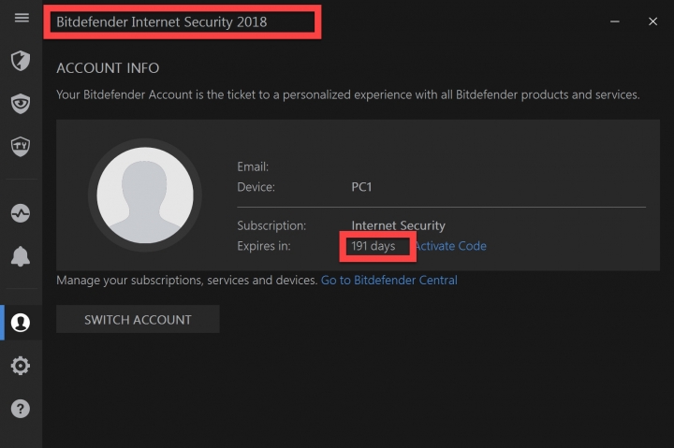Click the Bitdefender Internet Security 2018 title
Screen dimensions: 674x448
[x=162, y=22]
